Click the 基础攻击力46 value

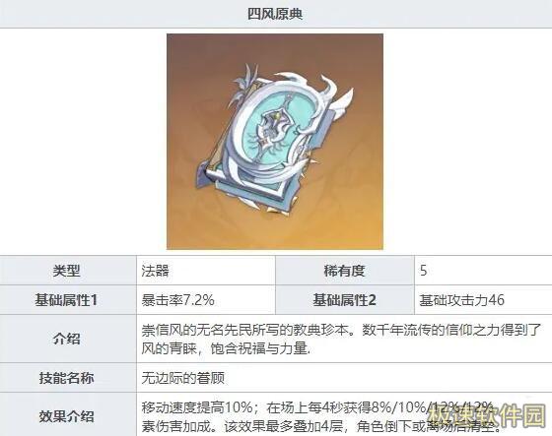[462, 300]
